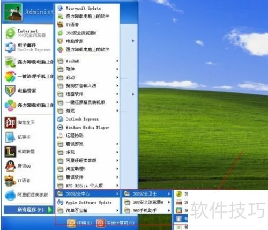The width and height of the screenshot is (268, 230).
Task: Open 360安全浏览器6 in All Programs list
Action: coord(87,33)
